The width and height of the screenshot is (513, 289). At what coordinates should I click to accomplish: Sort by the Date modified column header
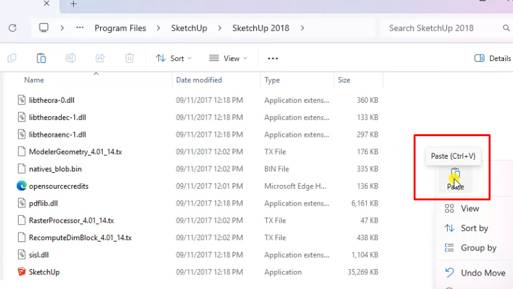point(199,80)
